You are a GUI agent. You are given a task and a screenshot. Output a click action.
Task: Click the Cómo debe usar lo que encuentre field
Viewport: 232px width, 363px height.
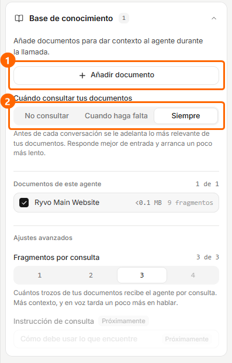[x=116, y=339]
